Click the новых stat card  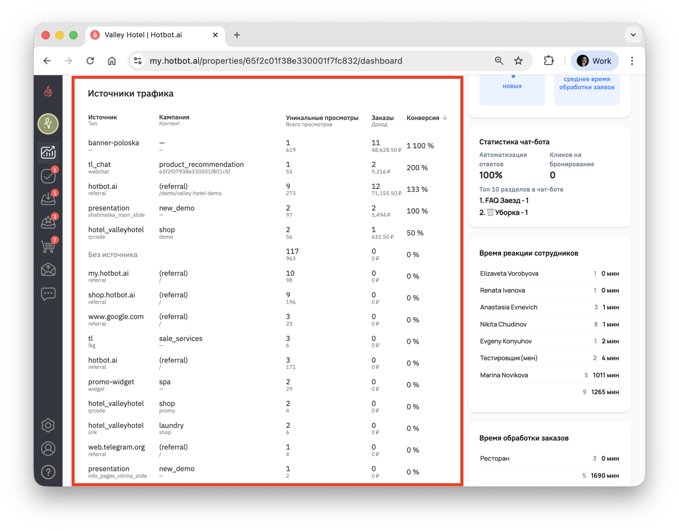point(512,89)
